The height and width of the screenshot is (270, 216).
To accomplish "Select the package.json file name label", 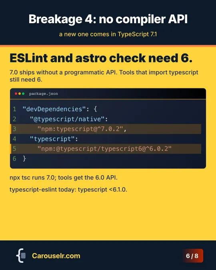I will [44, 94].
